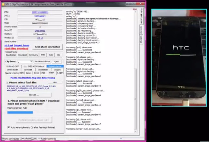209x142 pixels.
Task: Select the FRP tab
Action: (43, 73)
